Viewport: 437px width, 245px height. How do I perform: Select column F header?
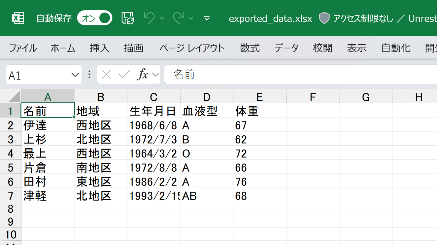coord(313,97)
